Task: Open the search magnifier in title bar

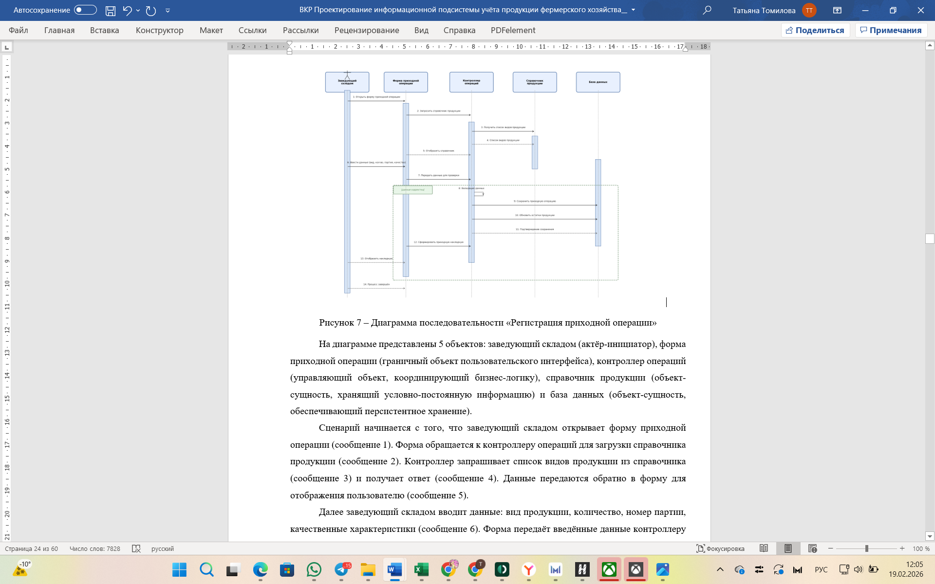Action: coord(707,10)
